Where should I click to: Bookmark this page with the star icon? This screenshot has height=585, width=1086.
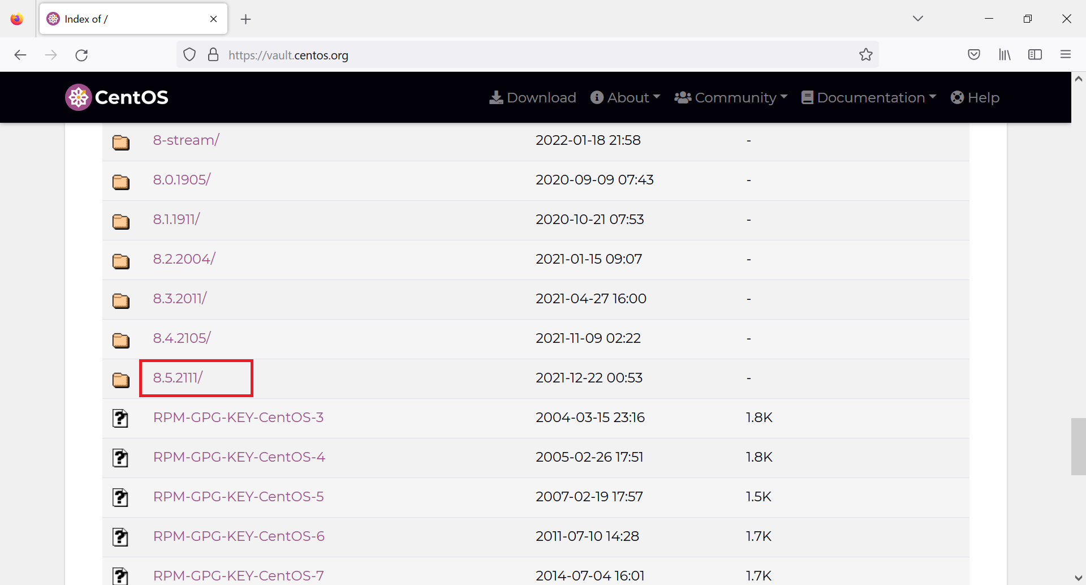tap(866, 54)
